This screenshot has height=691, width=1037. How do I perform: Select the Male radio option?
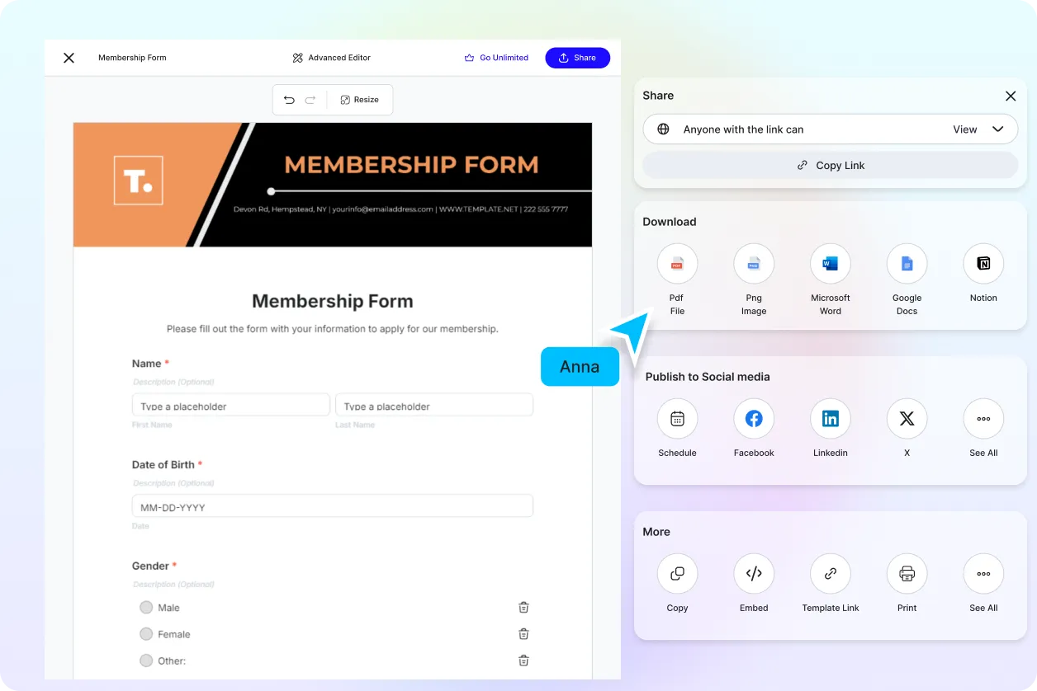tap(146, 608)
